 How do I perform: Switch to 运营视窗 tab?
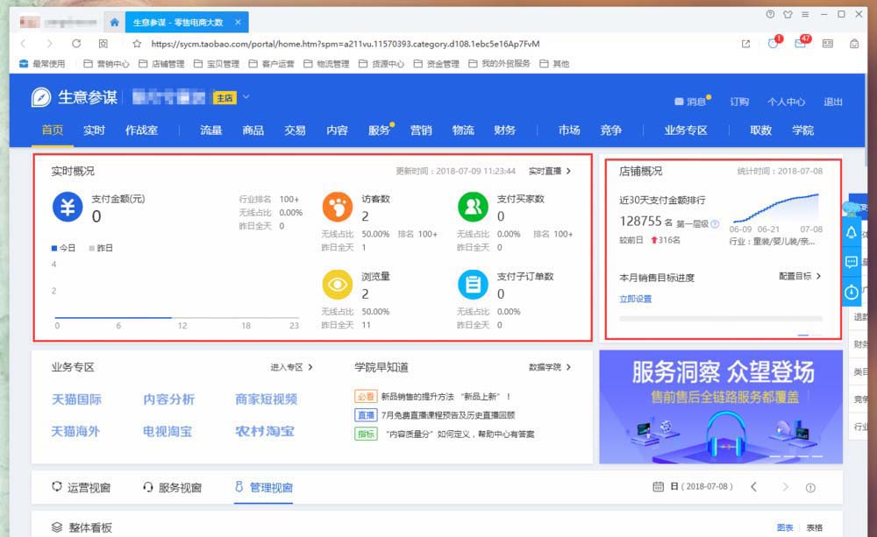tap(81, 487)
